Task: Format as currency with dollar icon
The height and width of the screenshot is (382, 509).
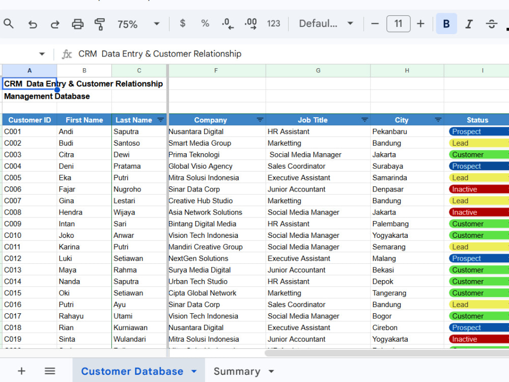Action: coord(182,23)
